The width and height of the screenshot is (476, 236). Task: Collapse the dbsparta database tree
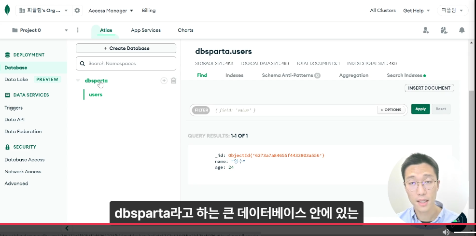pos(78,81)
